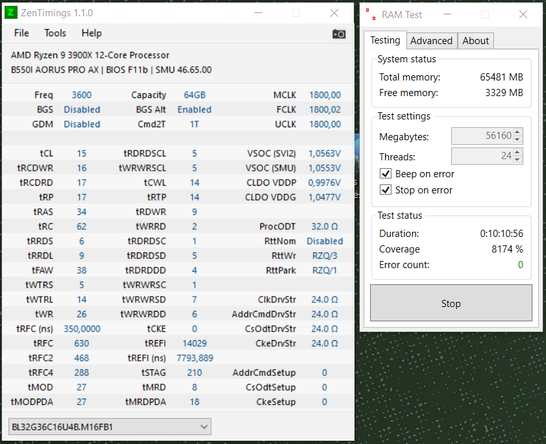Increase Megabytes with the up stepper arrow
The image size is (546, 444).
[517, 132]
